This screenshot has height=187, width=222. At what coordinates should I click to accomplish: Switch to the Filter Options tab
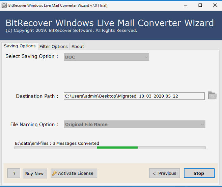tap(54, 46)
